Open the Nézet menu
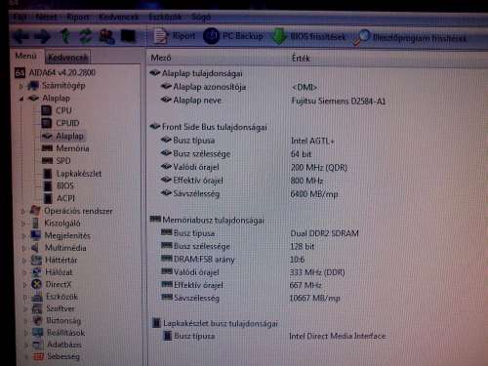 (x=46, y=17)
